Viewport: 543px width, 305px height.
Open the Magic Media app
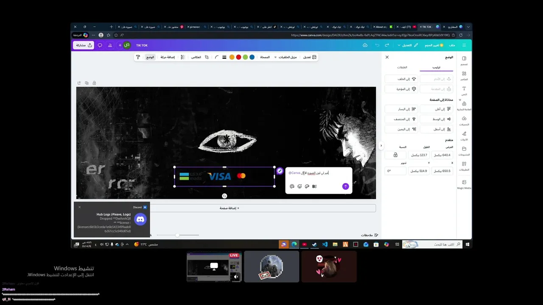(x=464, y=185)
